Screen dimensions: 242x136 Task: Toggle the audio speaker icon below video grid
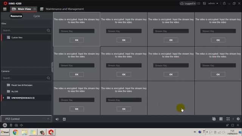point(57,119)
